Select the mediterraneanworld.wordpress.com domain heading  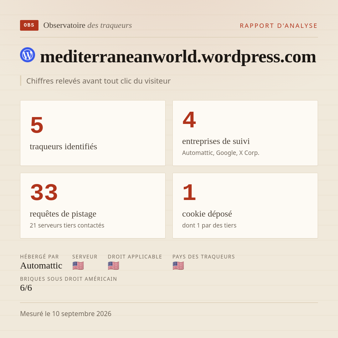pyautogui.click(x=178, y=57)
